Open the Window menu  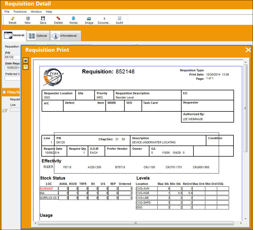pyautogui.click(x=36, y=12)
